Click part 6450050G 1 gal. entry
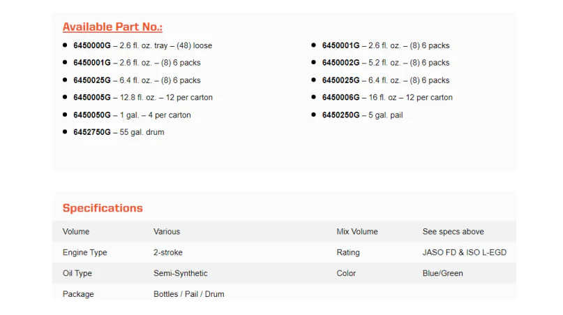The width and height of the screenshot is (563, 315). pyautogui.click(x=132, y=115)
